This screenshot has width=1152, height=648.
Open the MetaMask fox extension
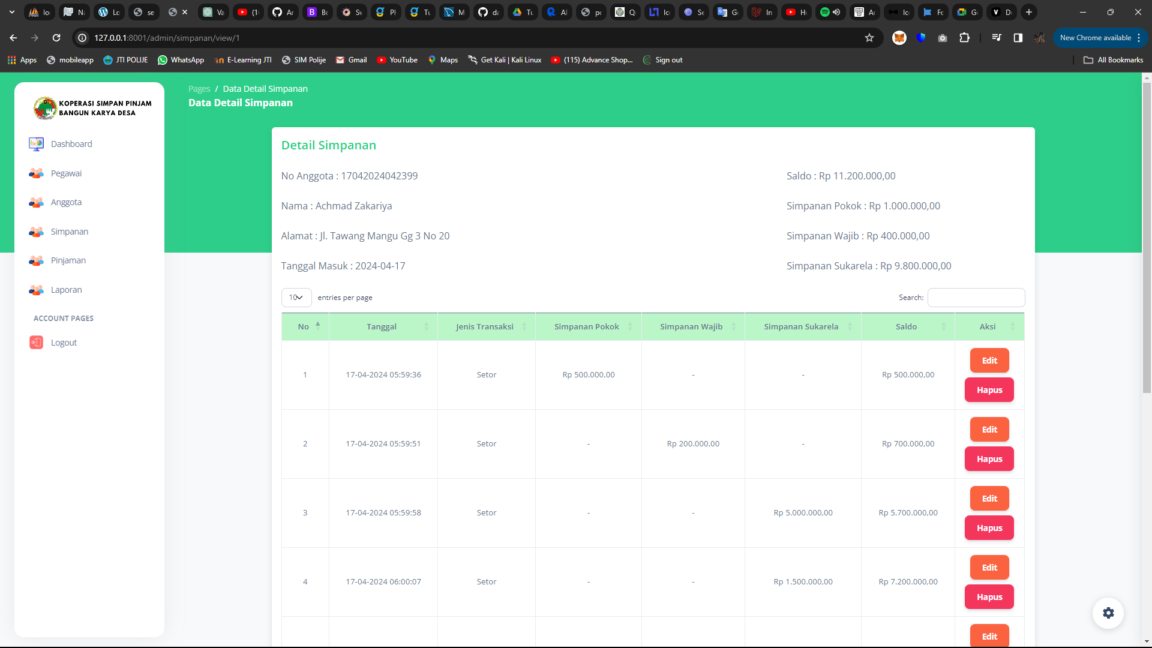[899, 38]
